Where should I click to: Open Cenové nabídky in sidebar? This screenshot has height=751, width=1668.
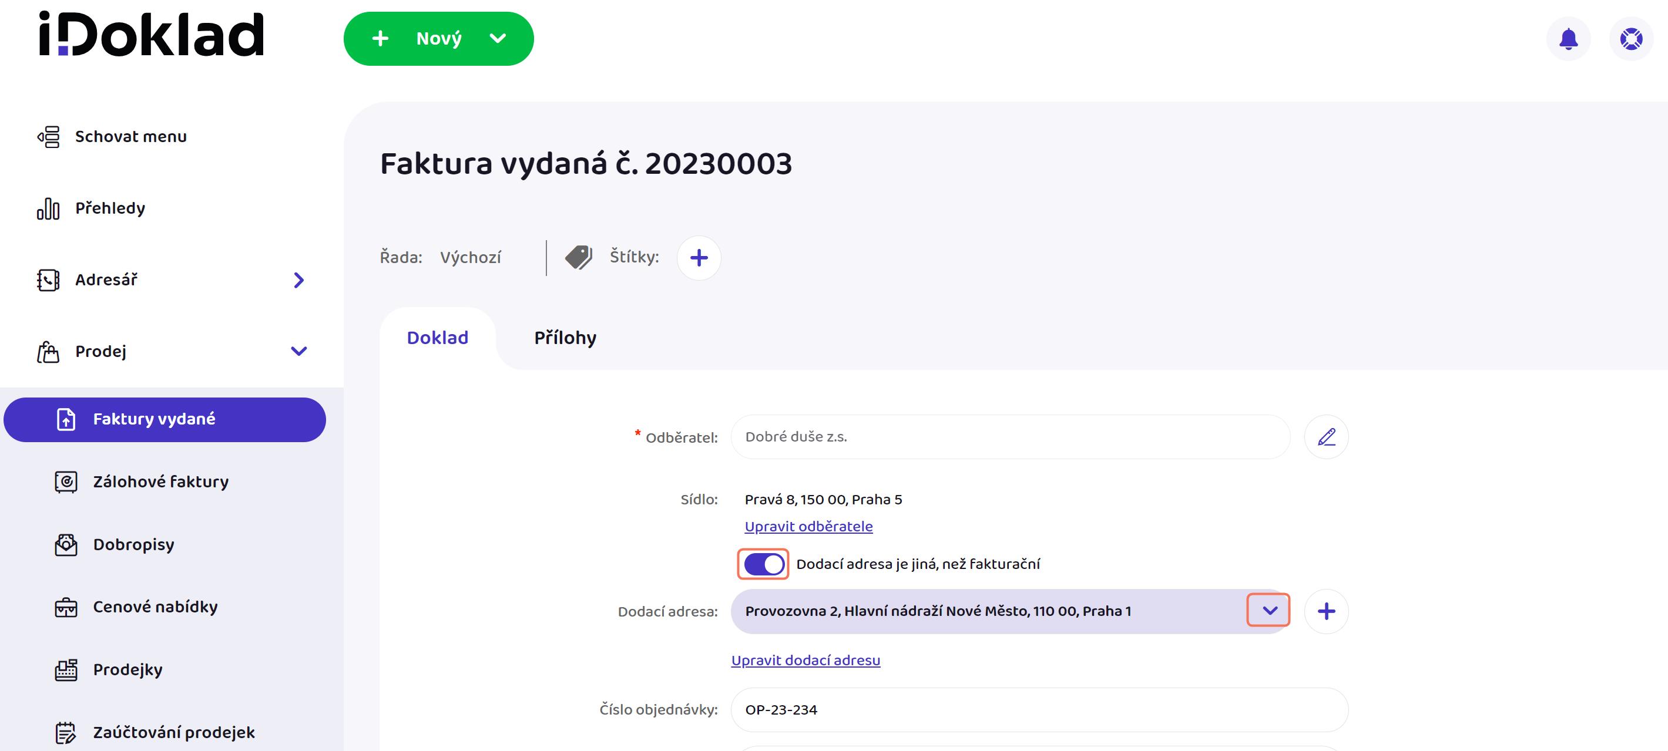[x=156, y=607]
